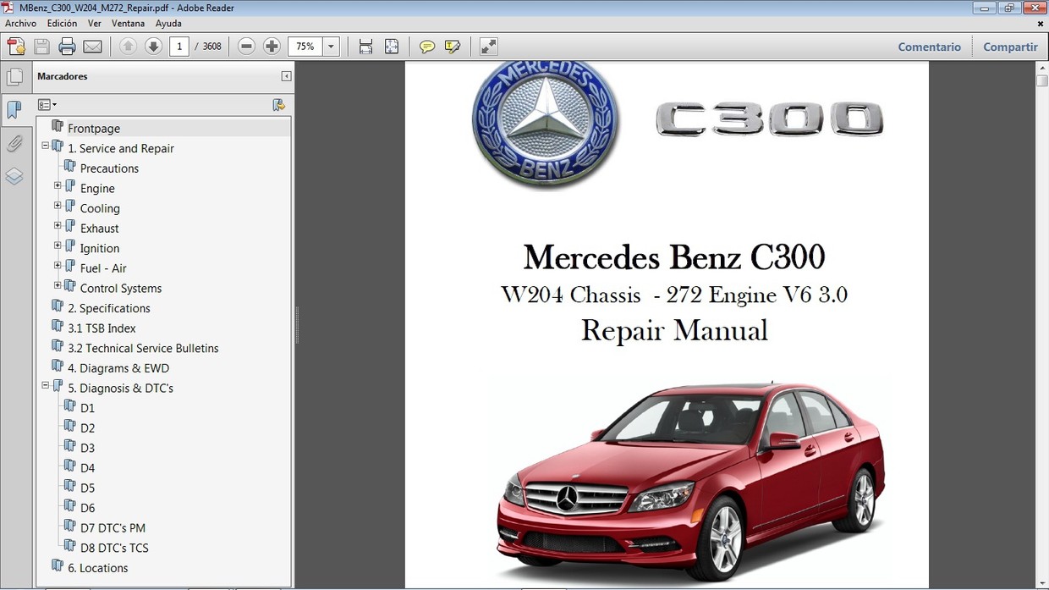This screenshot has height=590, width=1049.
Task: Open the 6. Locations bookmark
Action: point(98,568)
